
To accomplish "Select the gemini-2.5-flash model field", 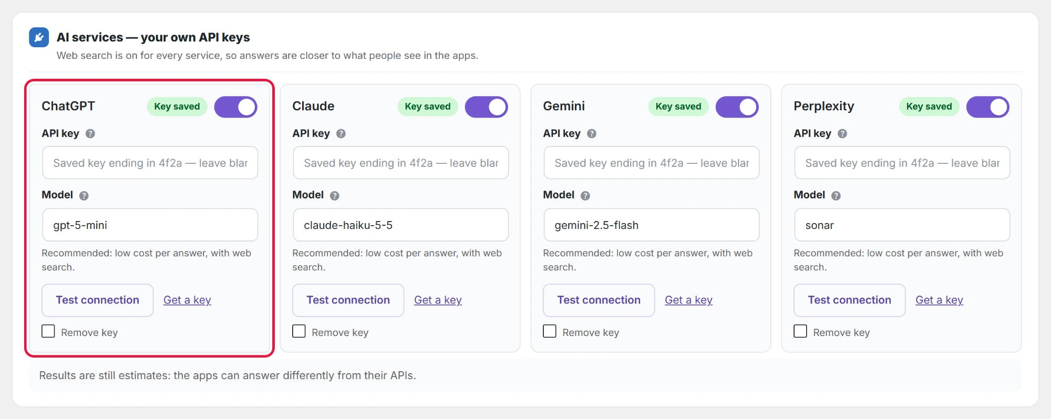I will coord(651,225).
